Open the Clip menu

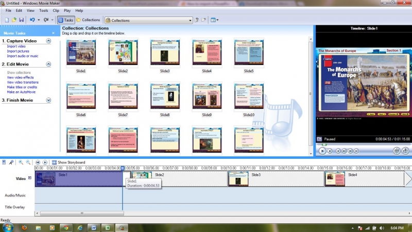click(x=56, y=10)
